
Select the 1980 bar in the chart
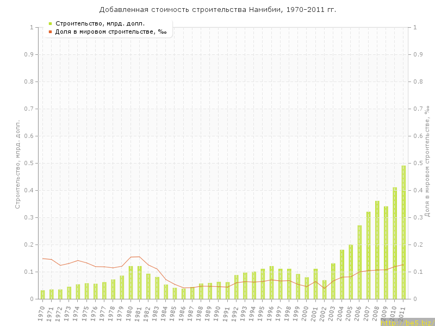coord(130,283)
